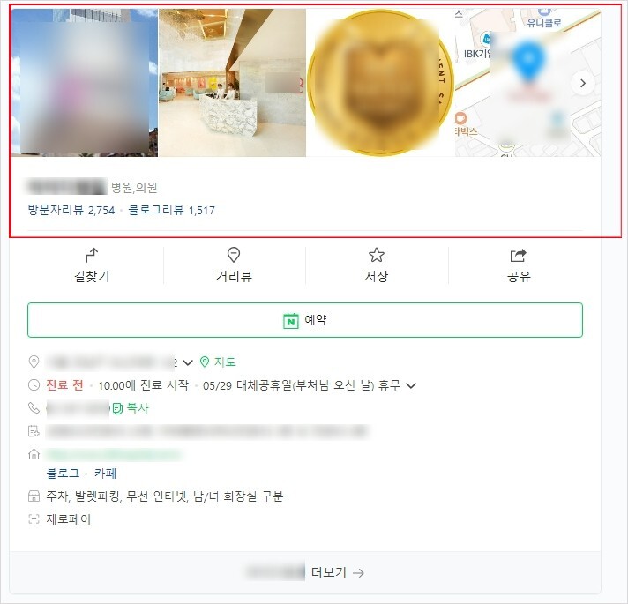Click 더보기 arrow at the bottom
The height and width of the screenshot is (604, 628).
(338, 573)
